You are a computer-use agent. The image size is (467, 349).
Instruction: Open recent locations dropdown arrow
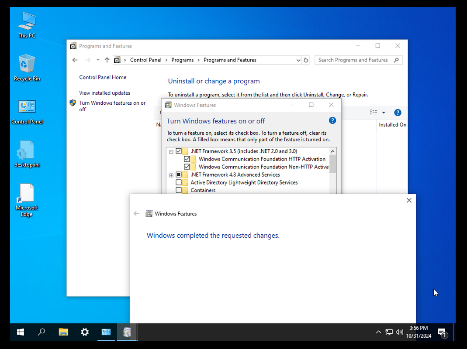[x=98, y=60]
